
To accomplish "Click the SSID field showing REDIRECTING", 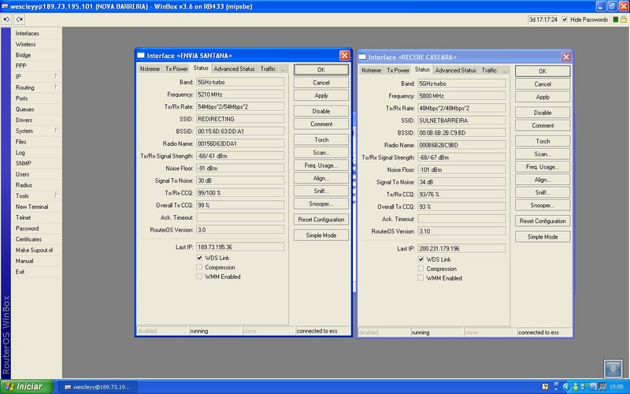I will tap(240, 119).
